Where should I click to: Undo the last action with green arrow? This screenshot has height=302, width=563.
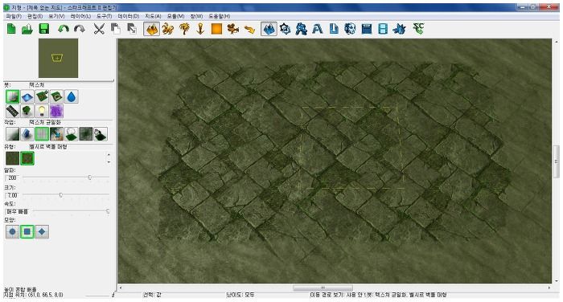point(64,29)
